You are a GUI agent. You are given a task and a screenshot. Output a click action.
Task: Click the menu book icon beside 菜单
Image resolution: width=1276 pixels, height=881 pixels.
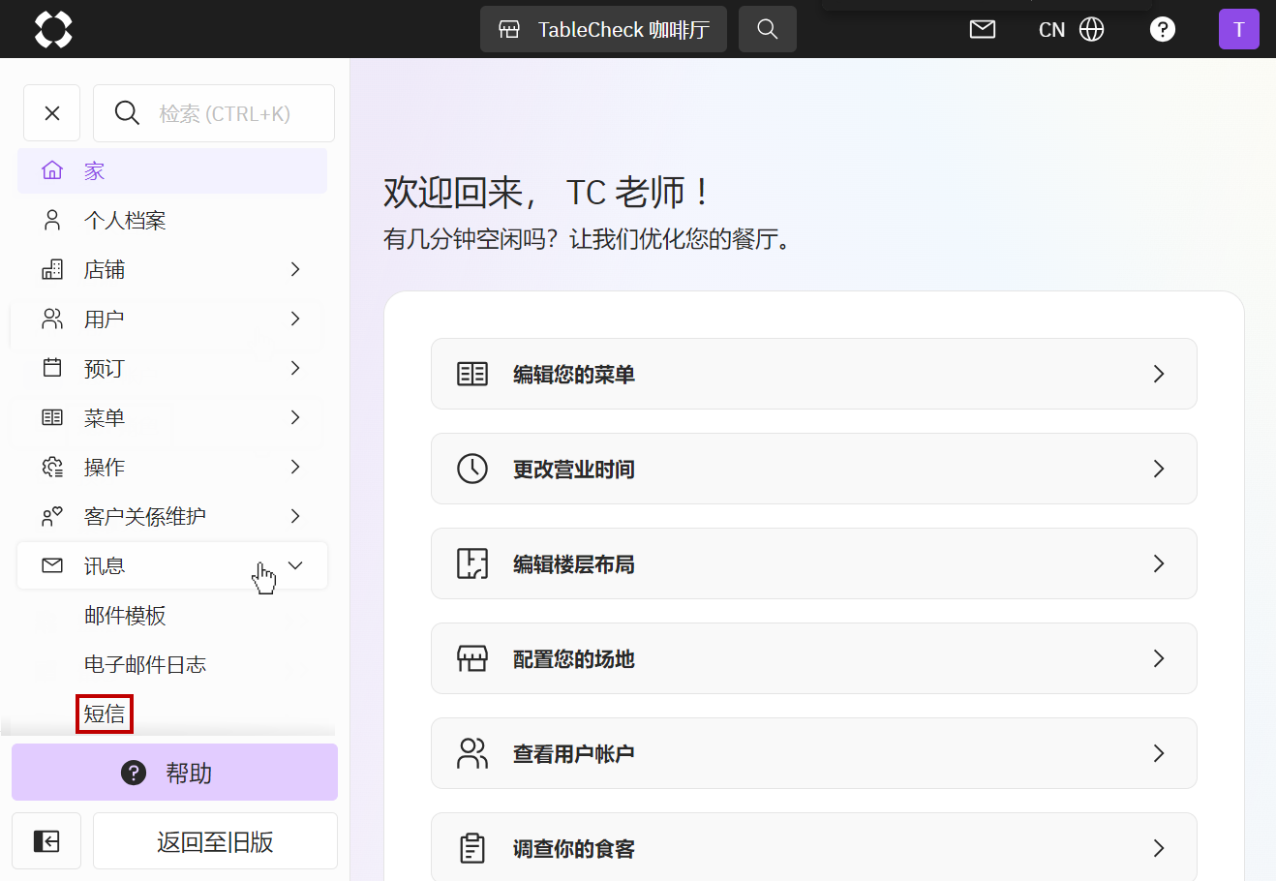pos(52,417)
